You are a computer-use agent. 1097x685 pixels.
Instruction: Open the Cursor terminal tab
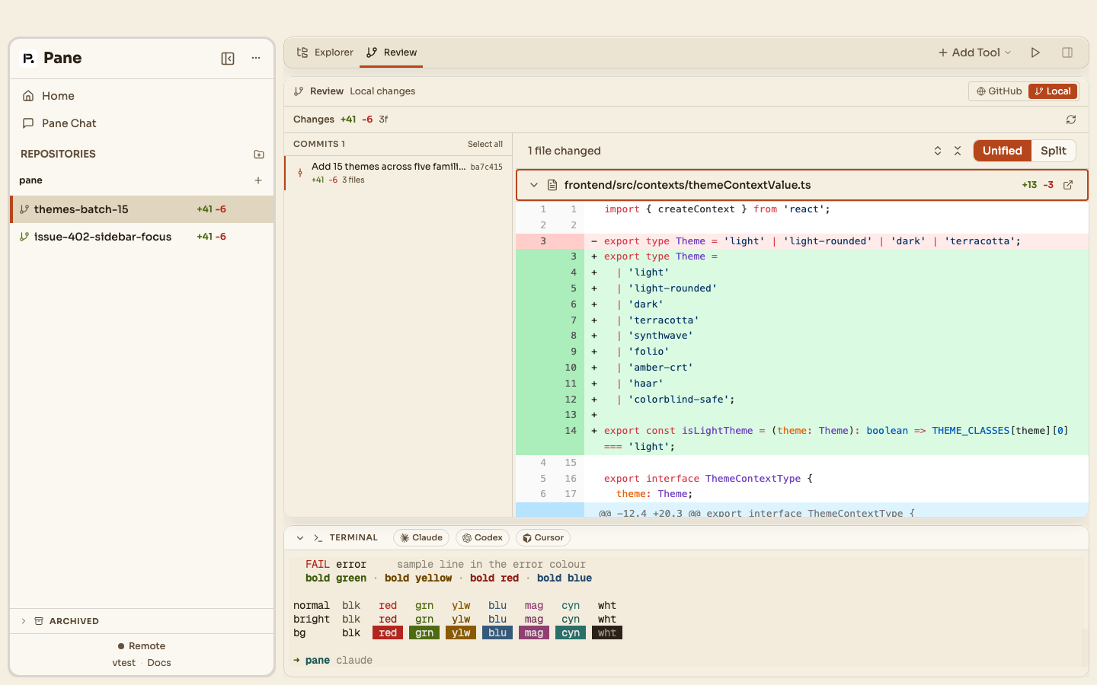point(543,538)
